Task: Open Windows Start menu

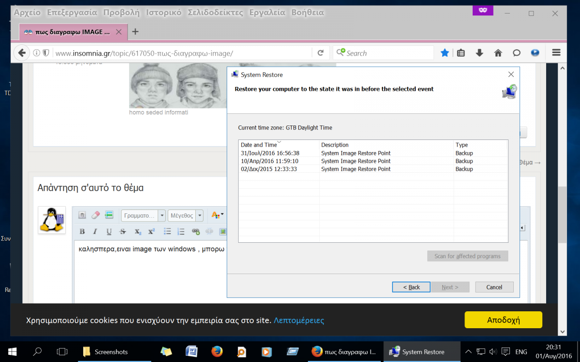Action: point(12,351)
